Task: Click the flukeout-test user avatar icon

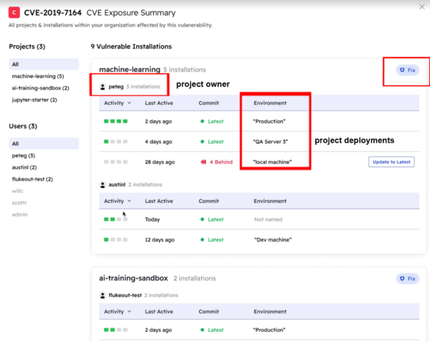Action: click(103, 295)
